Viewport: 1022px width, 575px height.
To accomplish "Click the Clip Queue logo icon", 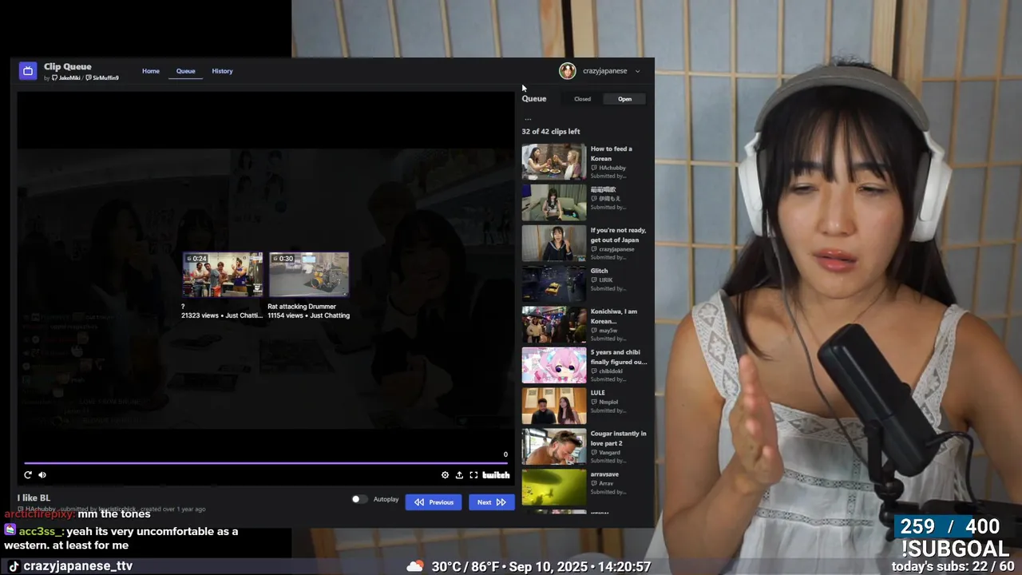I will pyautogui.click(x=28, y=71).
